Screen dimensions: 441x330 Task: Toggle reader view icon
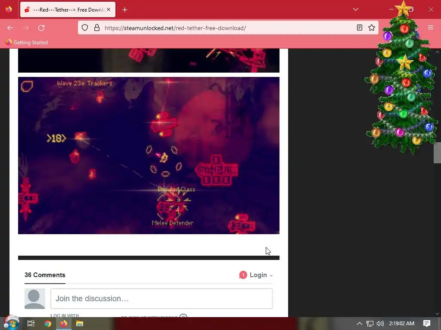[360, 27]
